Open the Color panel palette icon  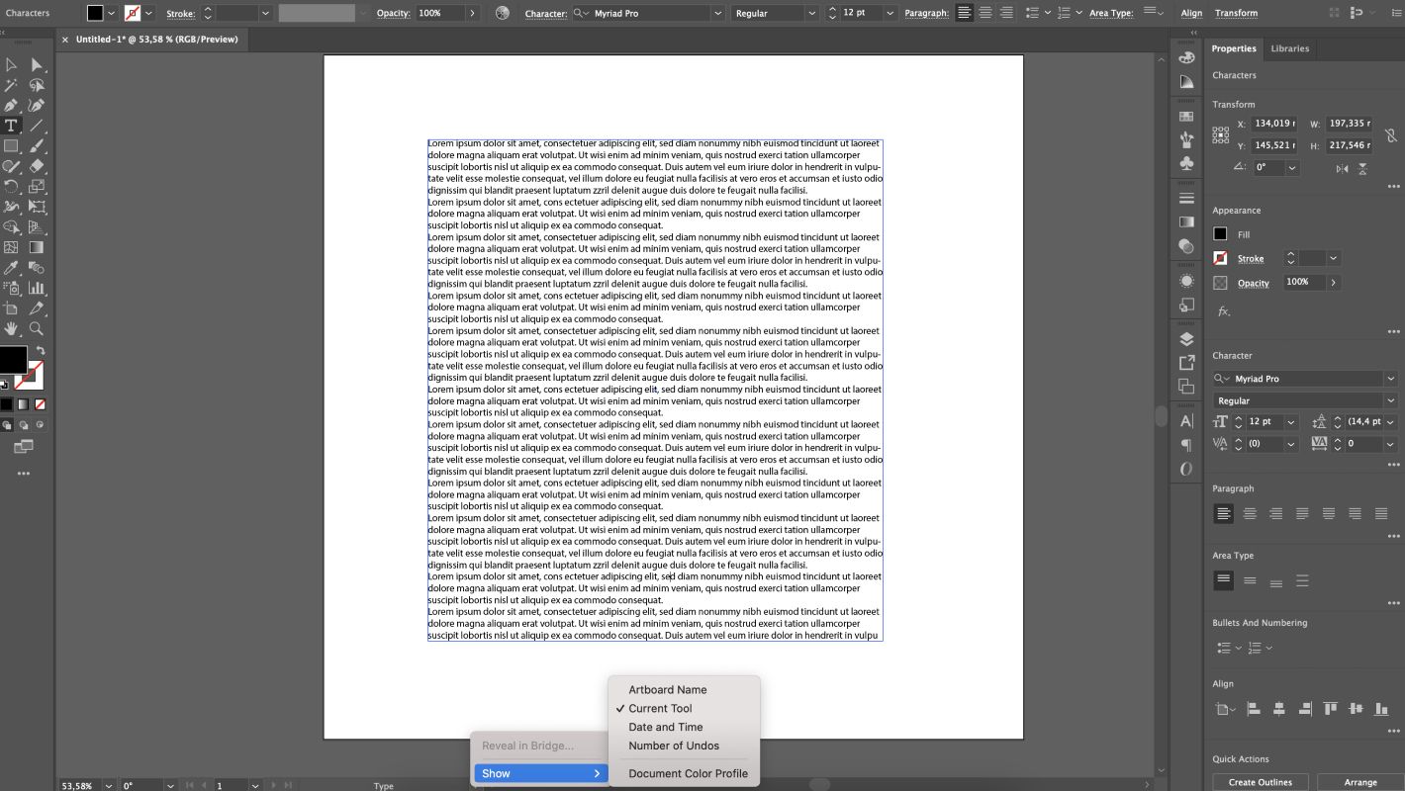tap(1187, 57)
